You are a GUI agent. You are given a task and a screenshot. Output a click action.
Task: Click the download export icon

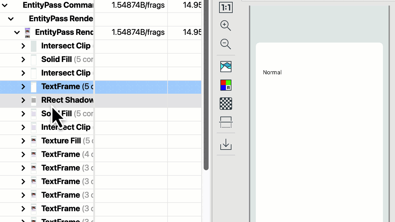tap(226, 144)
